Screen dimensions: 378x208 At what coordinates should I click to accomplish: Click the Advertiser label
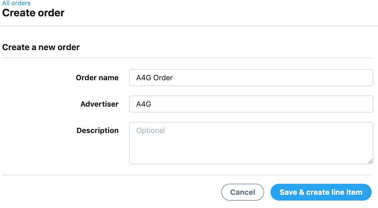pyautogui.click(x=99, y=104)
